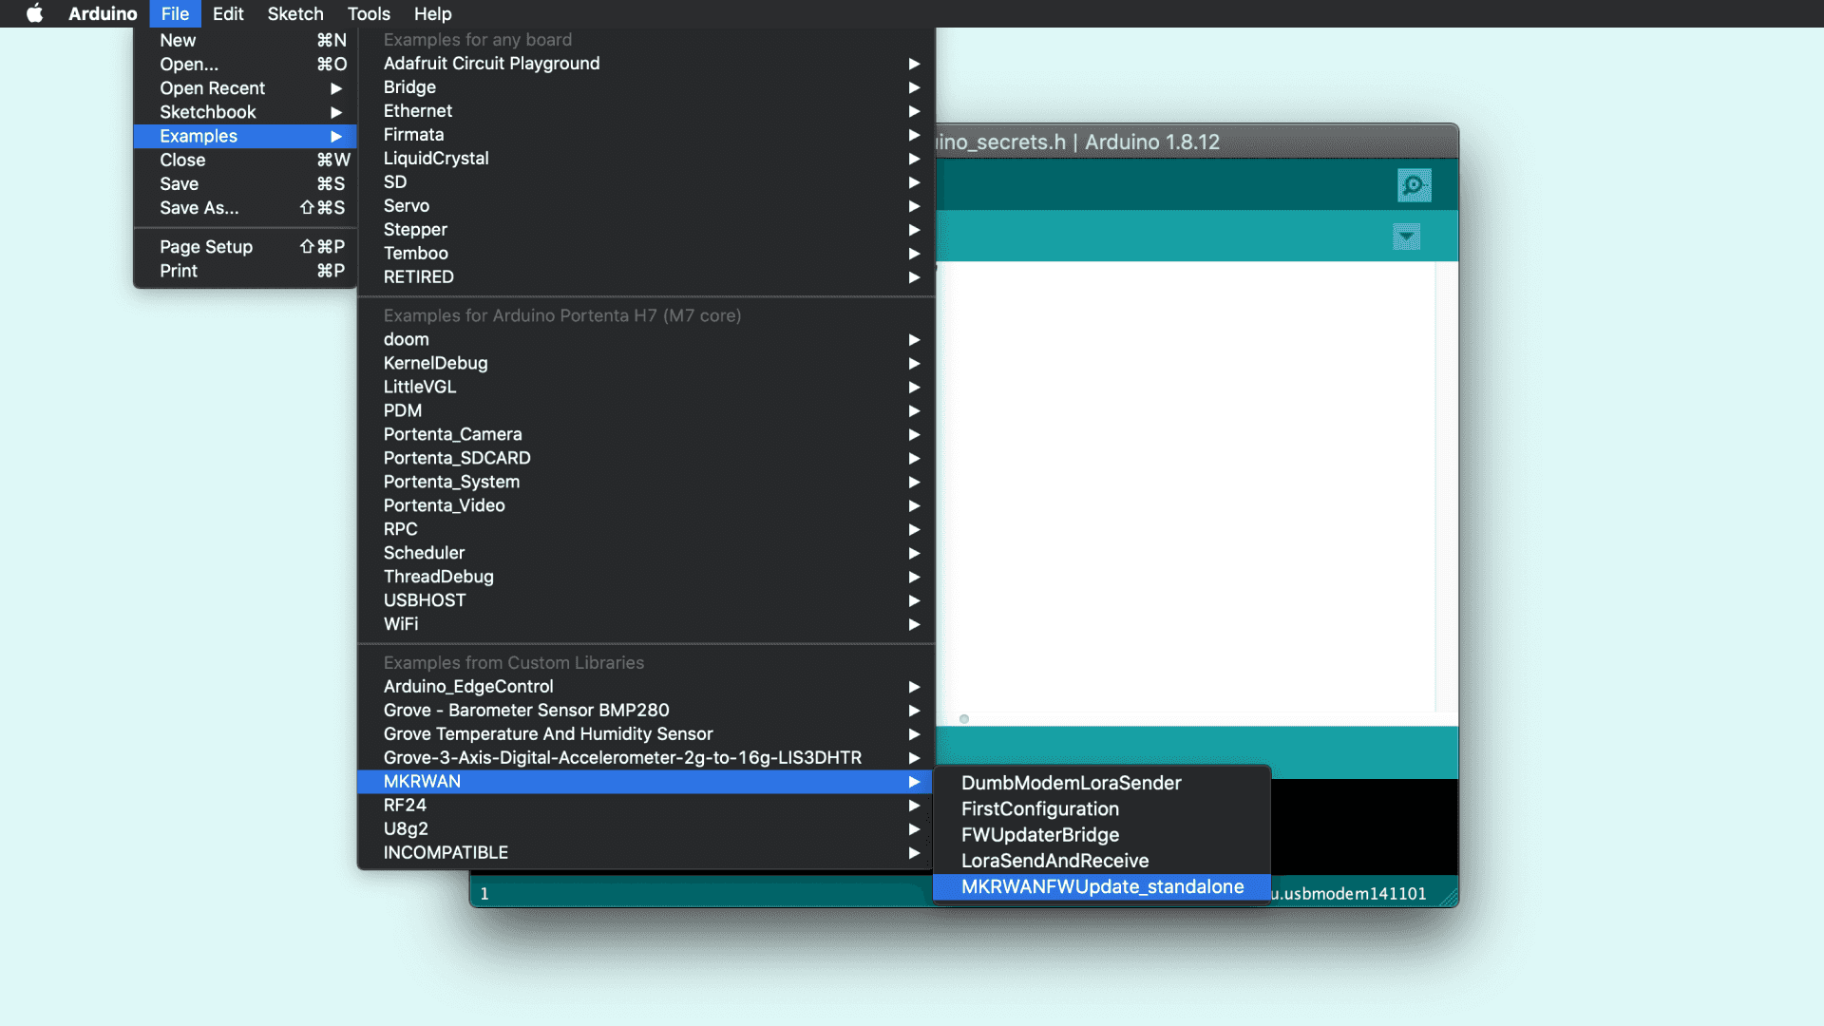Click the tab dropdown arrow icon
This screenshot has width=1824, height=1026.
pos(1406,237)
